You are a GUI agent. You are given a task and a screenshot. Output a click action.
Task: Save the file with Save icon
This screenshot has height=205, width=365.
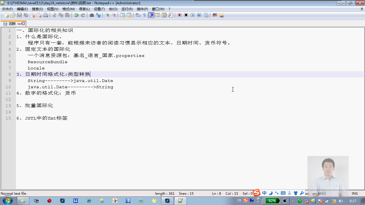click(x=19, y=15)
